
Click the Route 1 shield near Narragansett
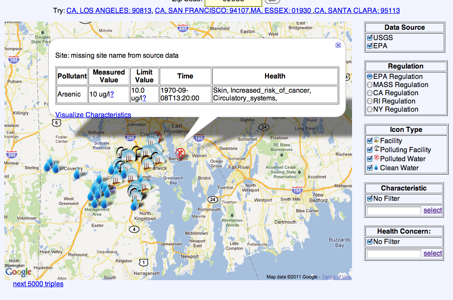pos(144,262)
